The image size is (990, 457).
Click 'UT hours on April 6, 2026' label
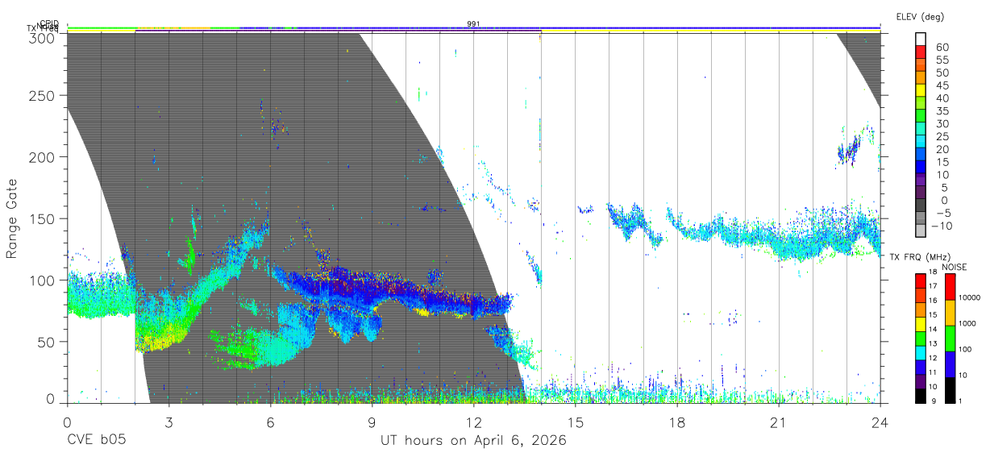pos(473,441)
